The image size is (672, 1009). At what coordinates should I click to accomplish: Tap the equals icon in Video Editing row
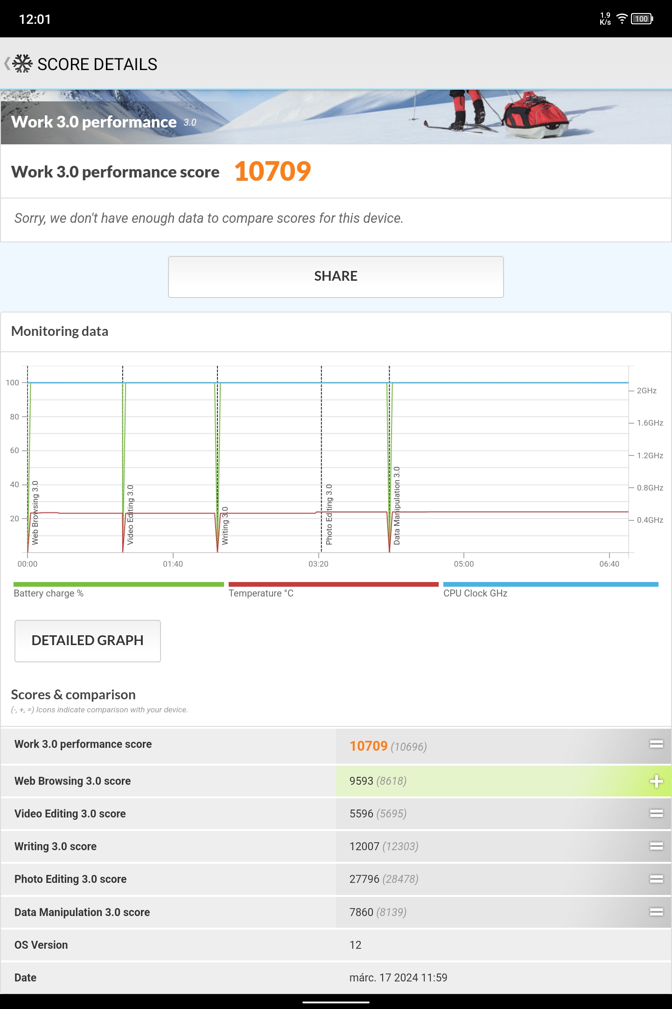657,813
